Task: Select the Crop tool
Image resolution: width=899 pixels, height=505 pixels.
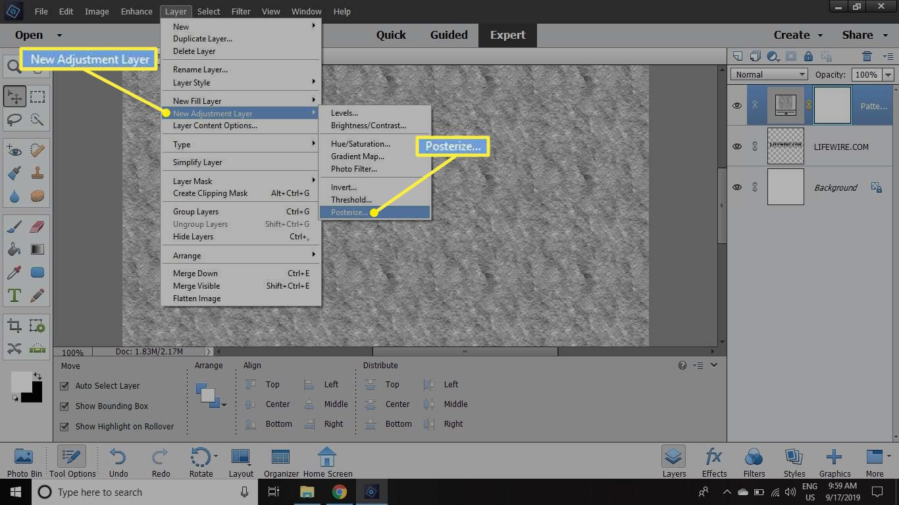Action: pyautogui.click(x=14, y=325)
